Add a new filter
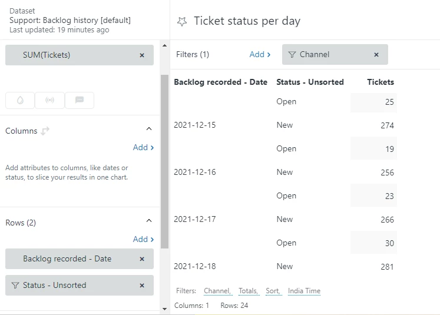This screenshot has height=315, width=440. [x=260, y=55]
